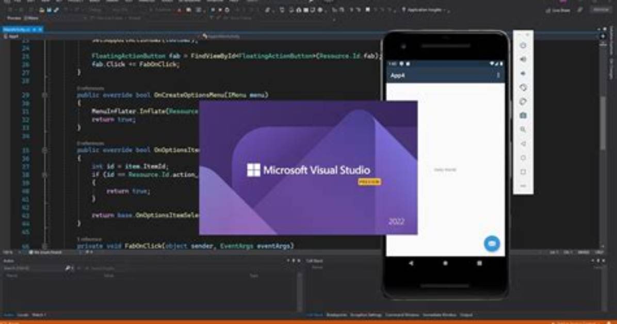This screenshot has height=324, width=617.
Task: Click the Autos panel vertical scrollbar
Action: [x=300, y=291]
